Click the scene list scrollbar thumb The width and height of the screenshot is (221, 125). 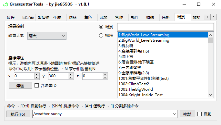click(x=211, y=40)
